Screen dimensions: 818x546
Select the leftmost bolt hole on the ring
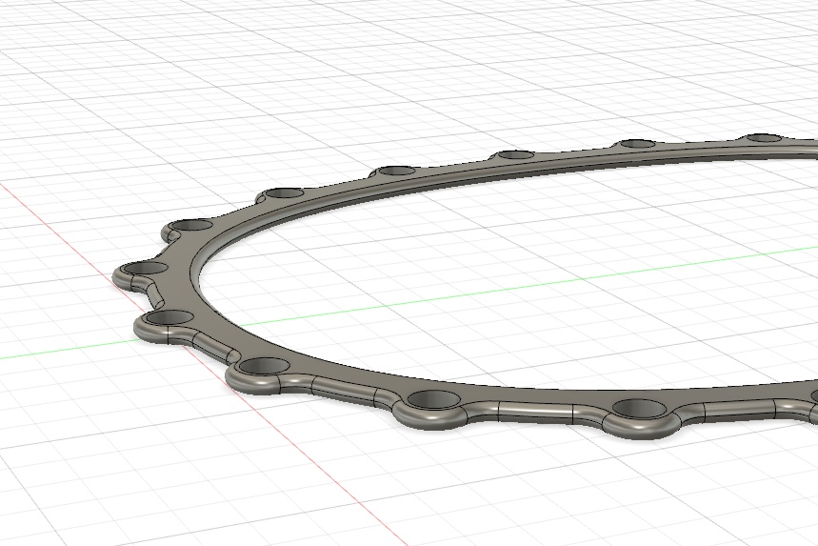pos(145,270)
